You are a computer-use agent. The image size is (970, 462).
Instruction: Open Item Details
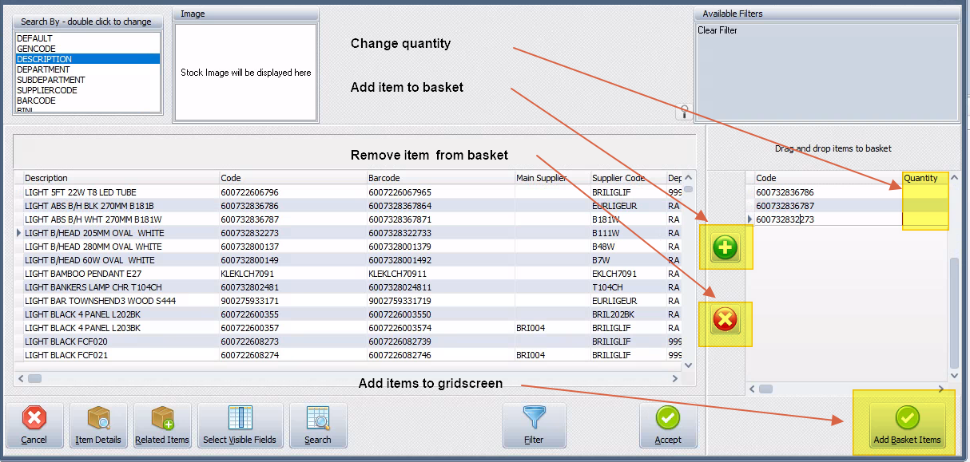tap(98, 425)
